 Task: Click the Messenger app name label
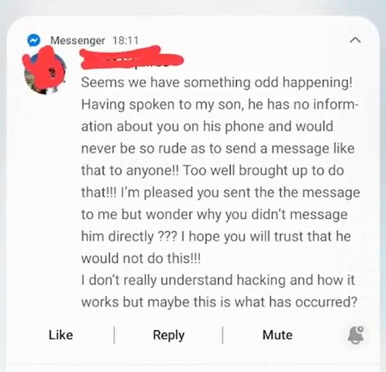click(x=78, y=41)
